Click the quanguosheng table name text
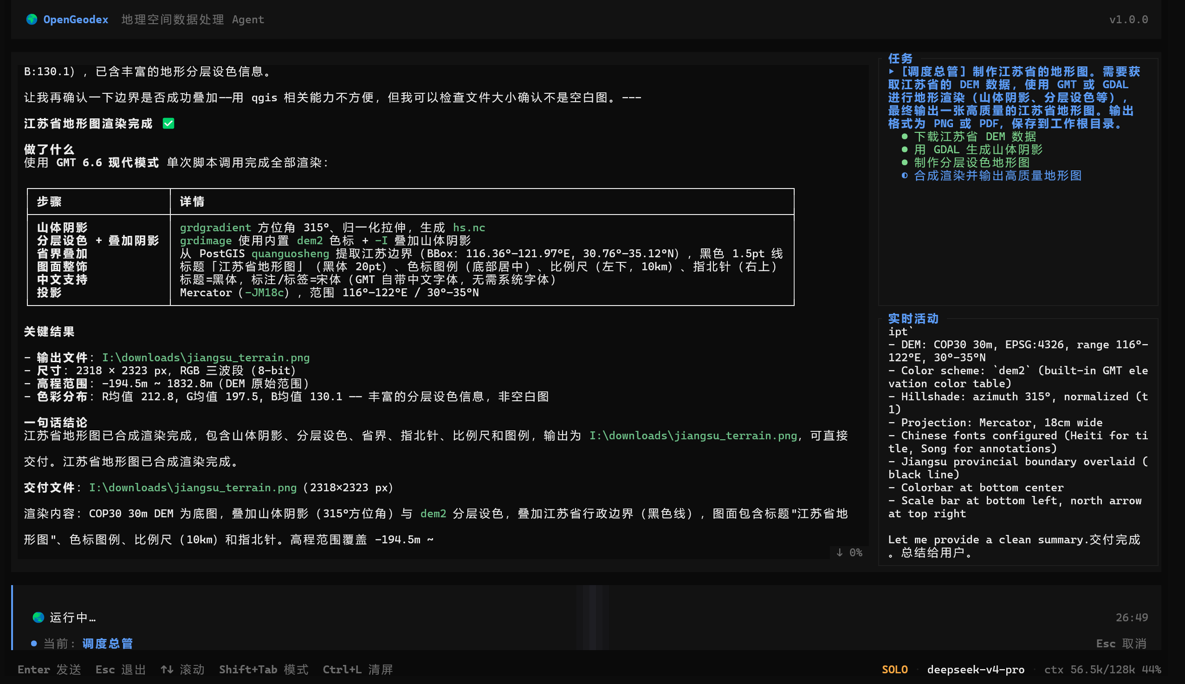Viewport: 1185px width, 684px height. click(290, 254)
